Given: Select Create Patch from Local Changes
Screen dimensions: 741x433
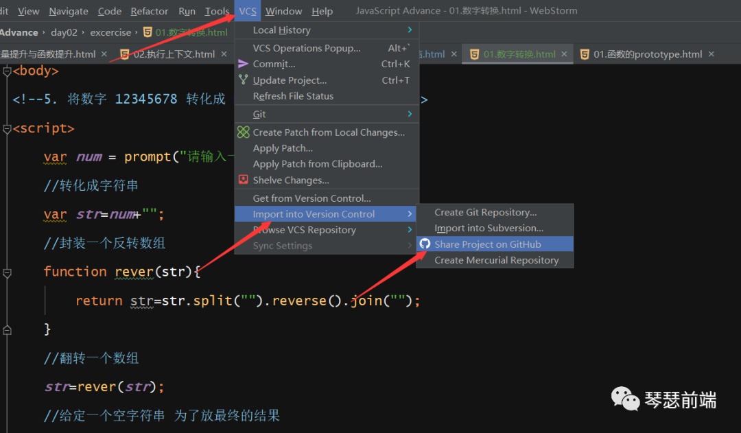Looking at the screenshot, I should coord(327,132).
